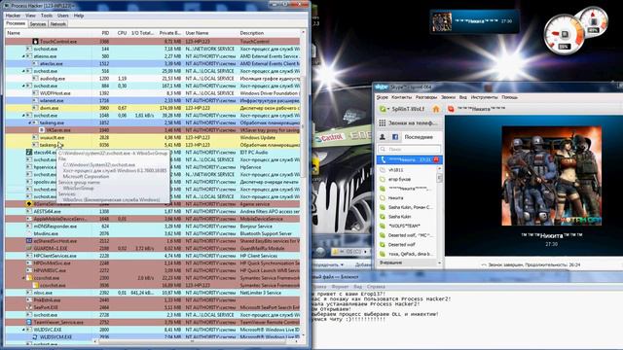Open the Skype dial pad icon
This screenshot has width=623, height=350.
(x=383, y=123)
